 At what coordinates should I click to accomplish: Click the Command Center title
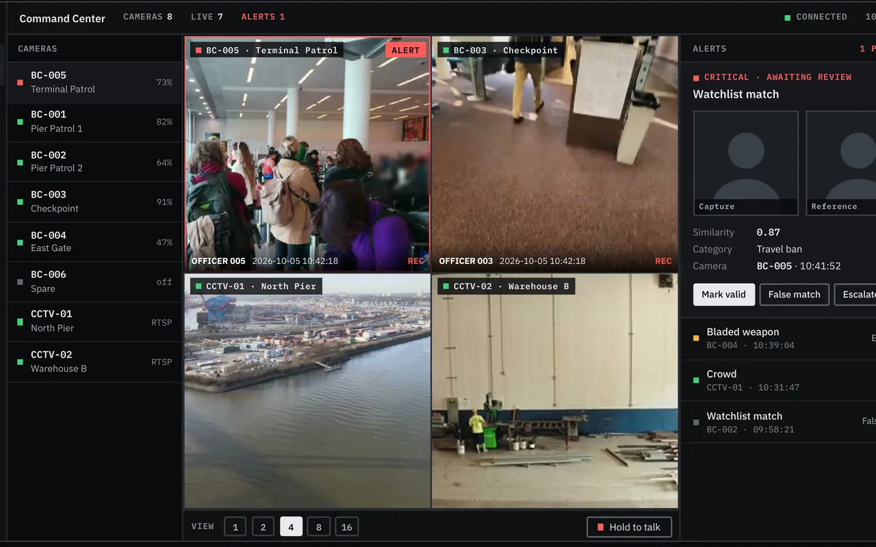(62, 18)
